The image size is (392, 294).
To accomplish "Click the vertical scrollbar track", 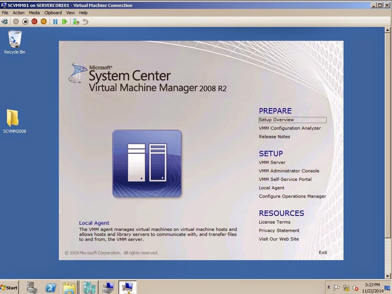I will (x=387, y=255).
